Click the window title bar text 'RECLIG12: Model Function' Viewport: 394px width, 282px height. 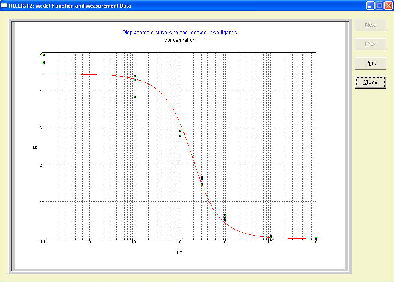tap(70, 6)
